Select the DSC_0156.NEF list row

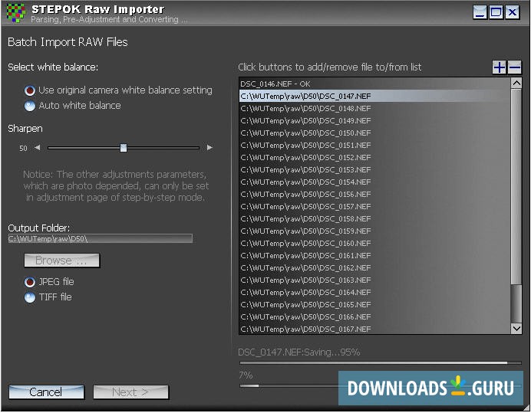[x=375, y=194]
